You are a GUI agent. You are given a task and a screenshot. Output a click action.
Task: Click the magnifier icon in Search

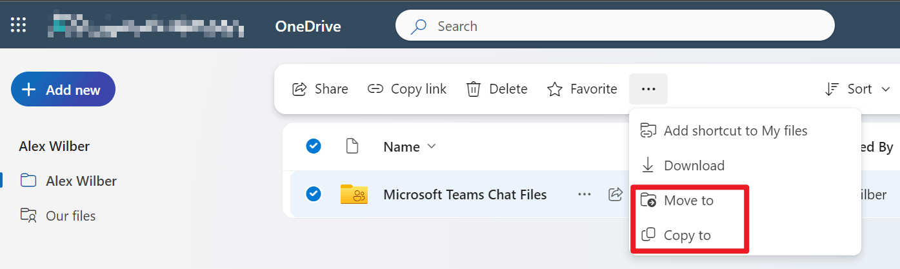click(420, 26)
